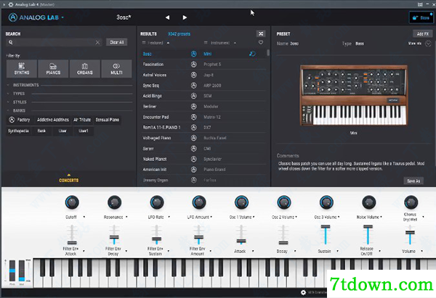Click the Release On/Off slider
Viewport: 436px width, 298px height.
(368, 235)
